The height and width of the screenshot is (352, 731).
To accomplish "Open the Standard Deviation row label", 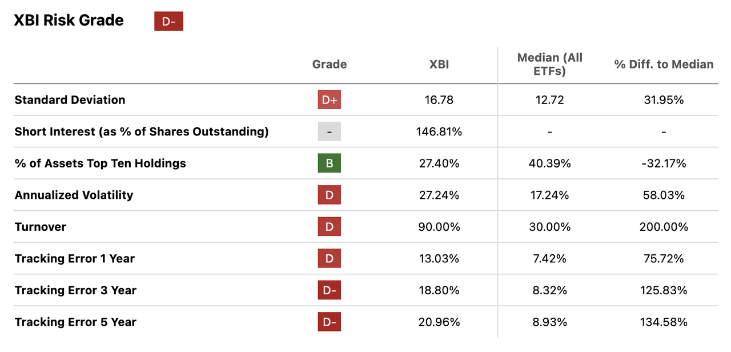I will tap(70, 100).
